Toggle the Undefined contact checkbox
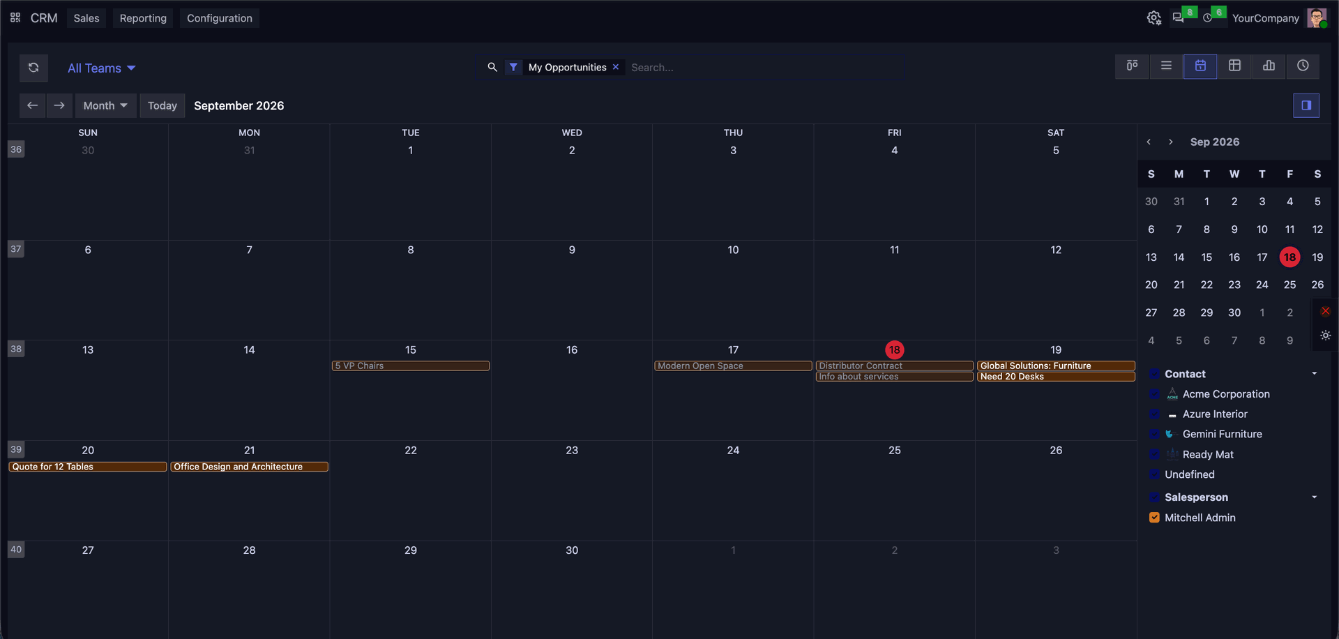1339x639 pixels. pyautogui.click(x=1154, y=474)
